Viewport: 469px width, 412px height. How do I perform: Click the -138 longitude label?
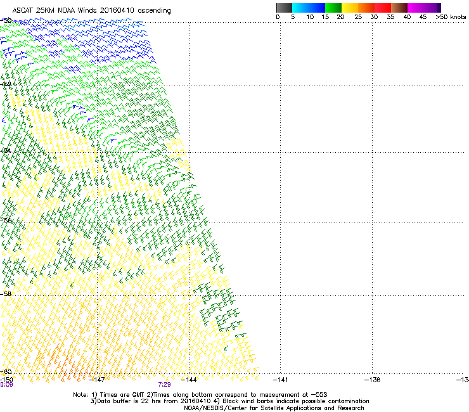point(372,380)
